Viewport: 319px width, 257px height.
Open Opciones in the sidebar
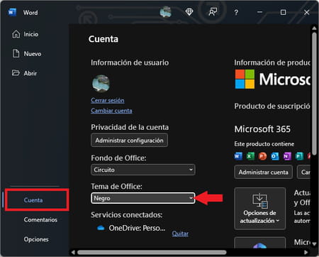[x=36, y=239]
